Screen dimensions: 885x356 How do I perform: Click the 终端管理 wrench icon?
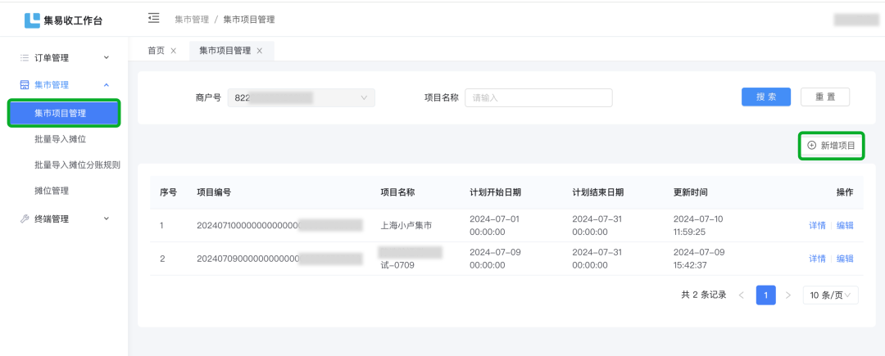coord(25,219)
